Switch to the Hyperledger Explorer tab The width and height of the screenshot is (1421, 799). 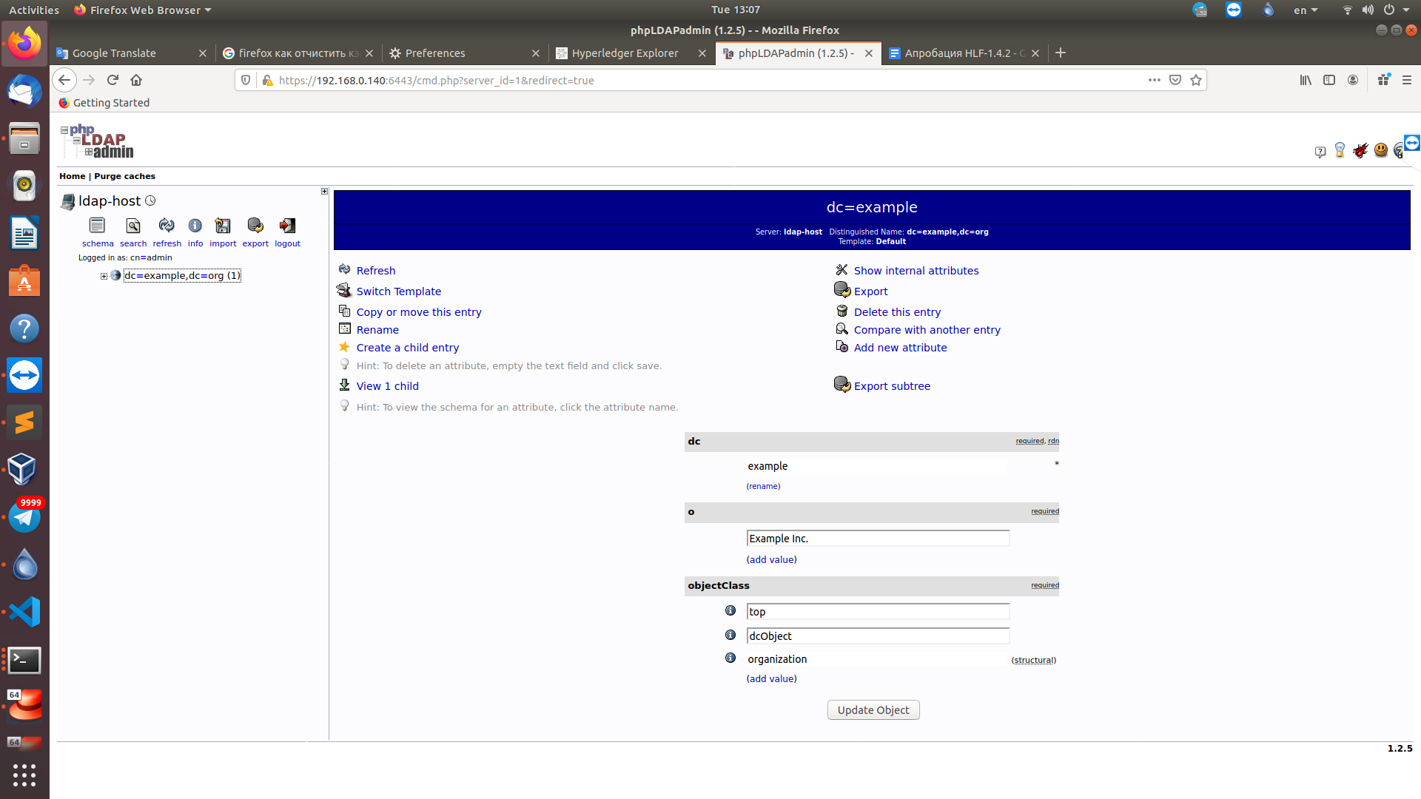(625, 53)
